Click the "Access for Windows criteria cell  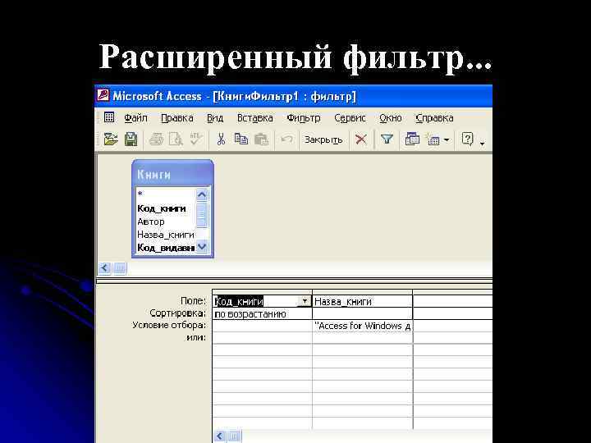(x=362, y=326)
